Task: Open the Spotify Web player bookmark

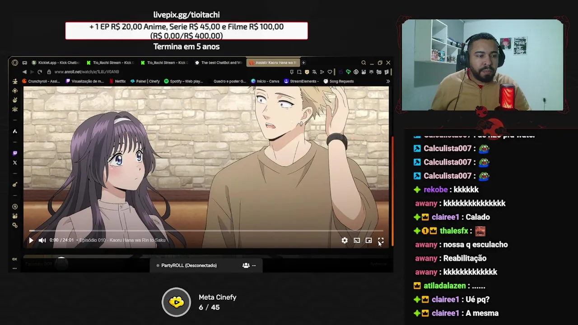Action: (183, 81)
